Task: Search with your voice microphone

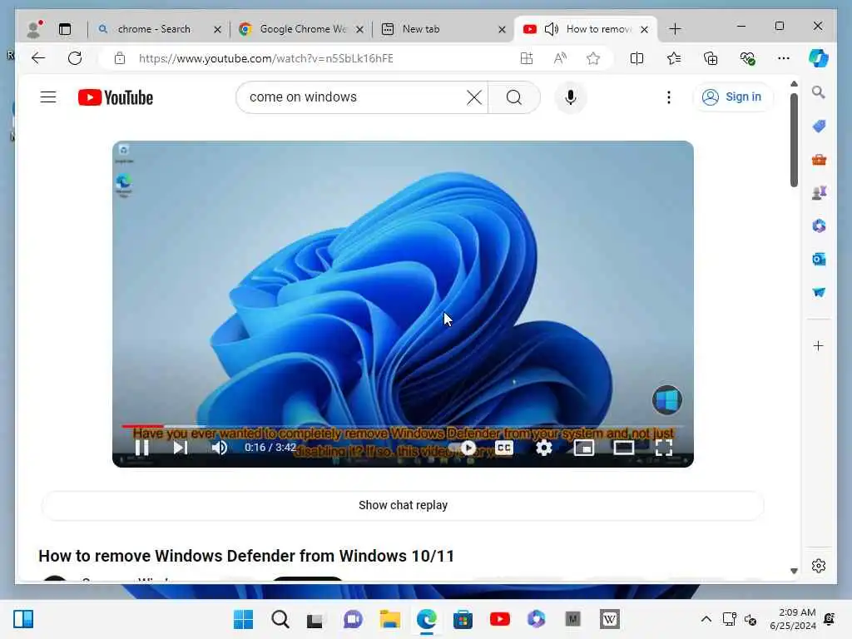Action: point(570,97)
